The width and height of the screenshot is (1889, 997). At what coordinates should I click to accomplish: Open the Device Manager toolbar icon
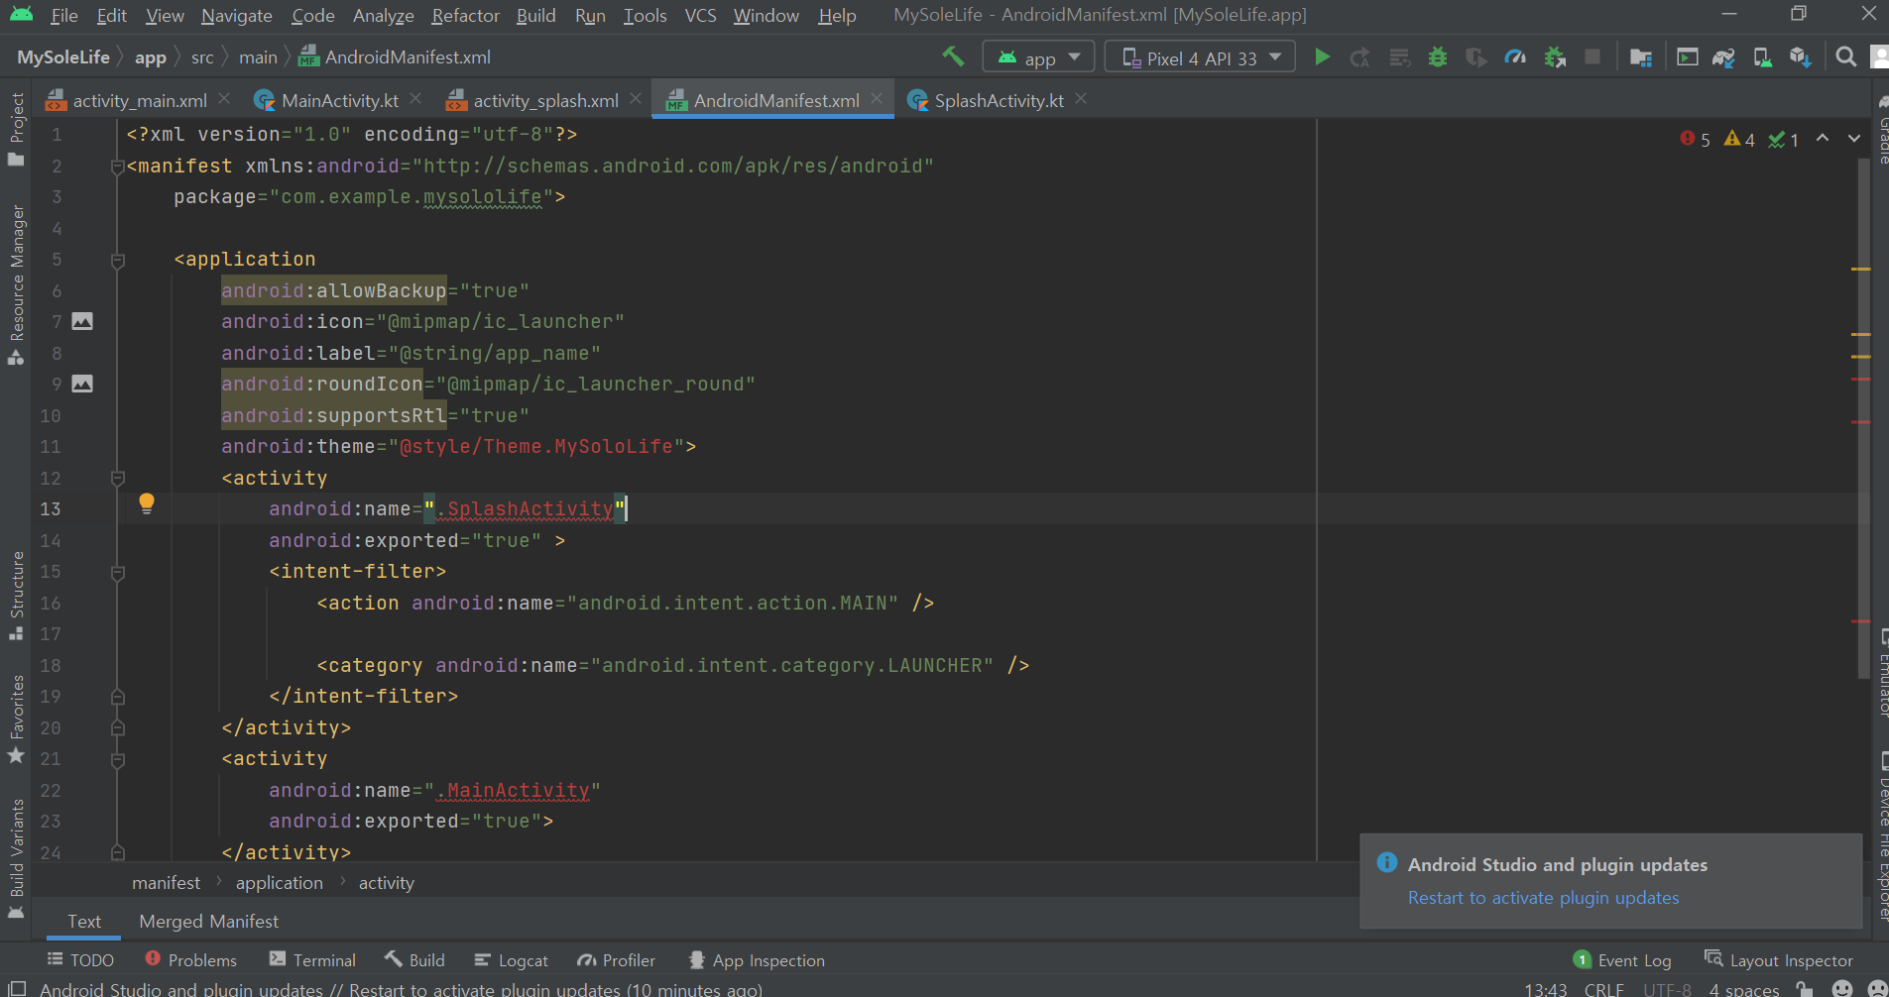tap(1762, 57)
